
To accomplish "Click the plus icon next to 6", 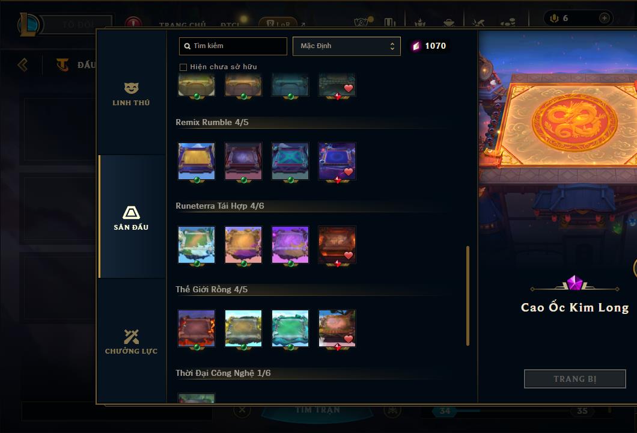I will 604,18.
